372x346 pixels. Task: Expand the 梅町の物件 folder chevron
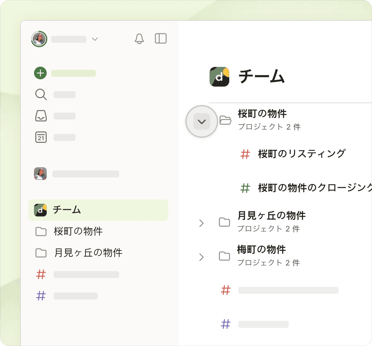click(202, 257)
